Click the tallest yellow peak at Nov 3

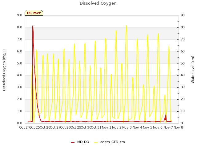tap(127, 25)
